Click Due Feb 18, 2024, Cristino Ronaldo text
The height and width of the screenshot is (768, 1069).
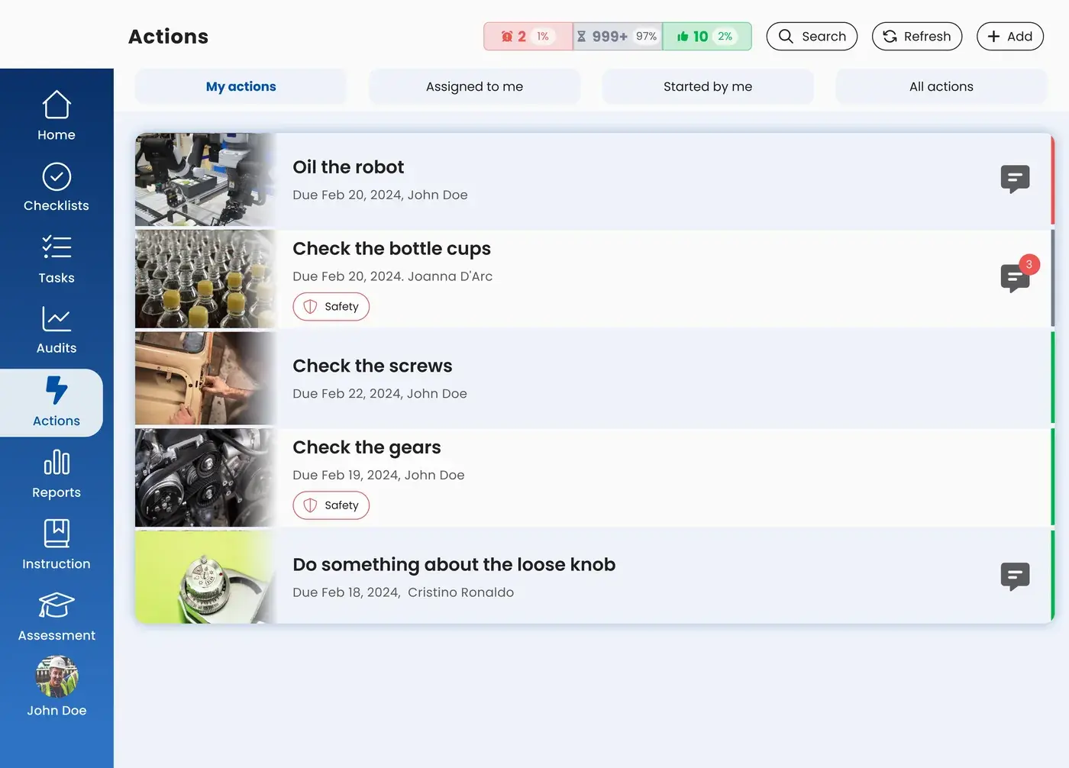(x=403, y=592)
